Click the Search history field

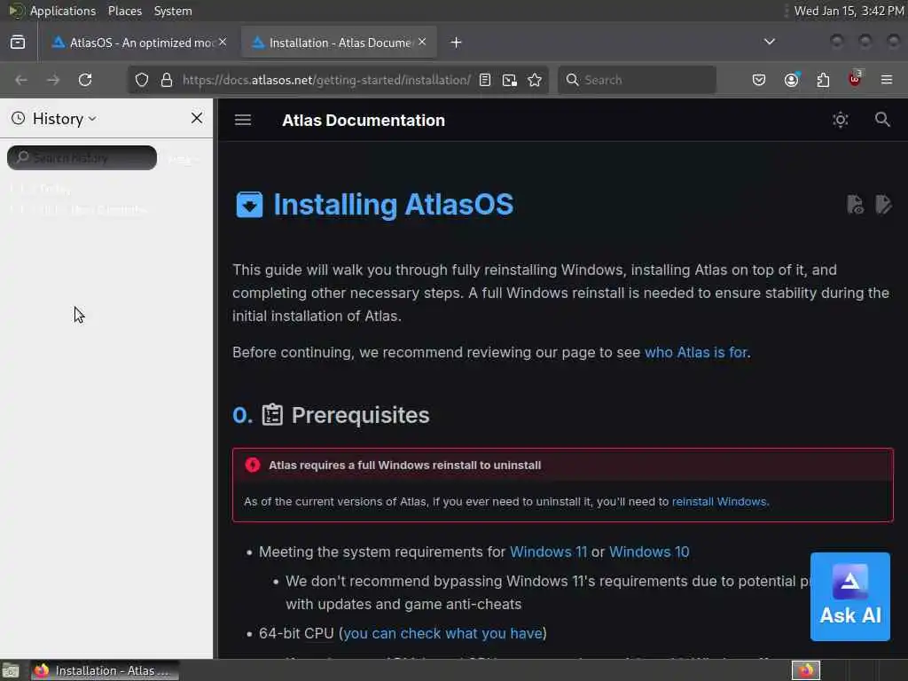(82, 158)
